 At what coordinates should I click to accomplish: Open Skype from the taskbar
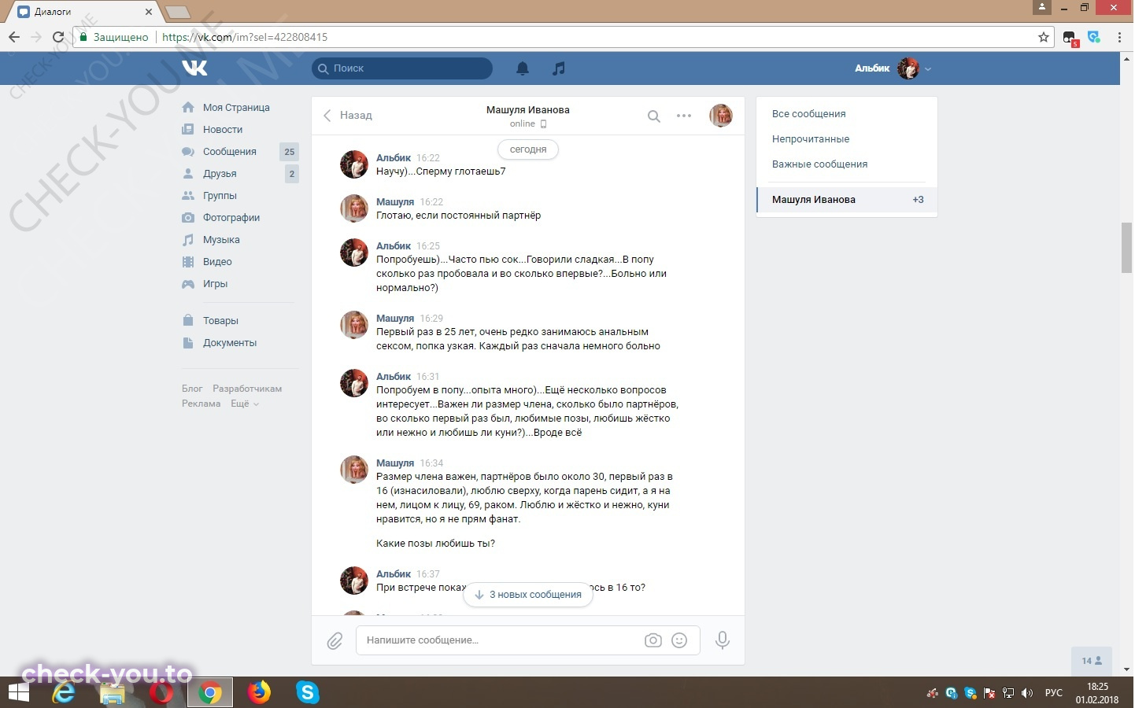point(307,692)
